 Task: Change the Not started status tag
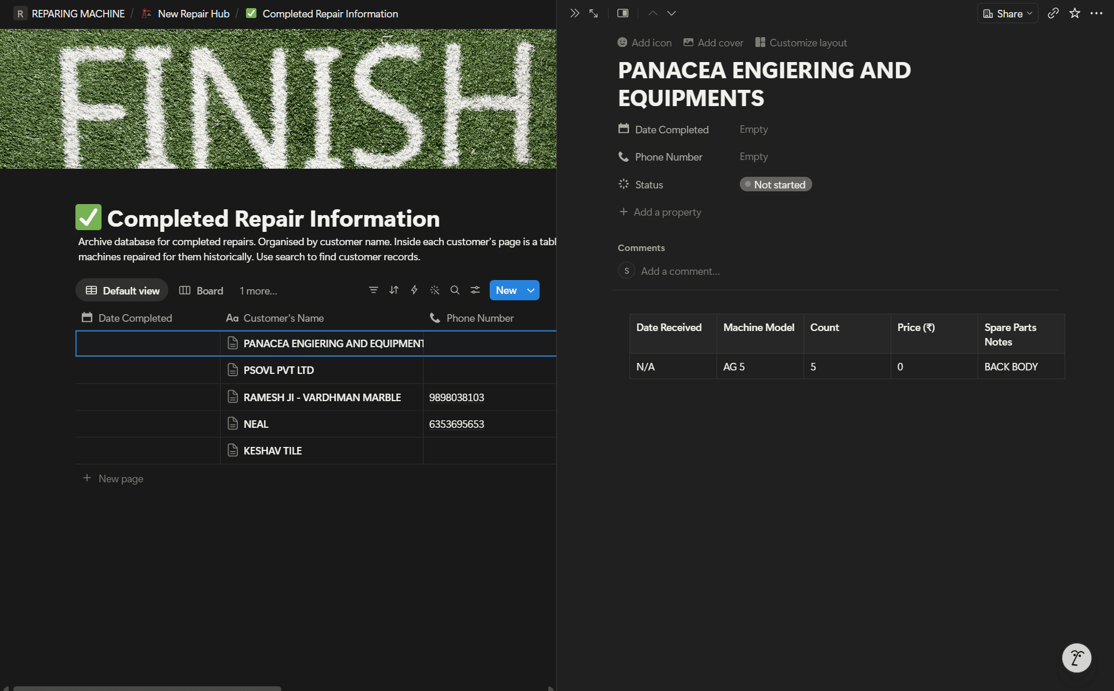[776, 184]
